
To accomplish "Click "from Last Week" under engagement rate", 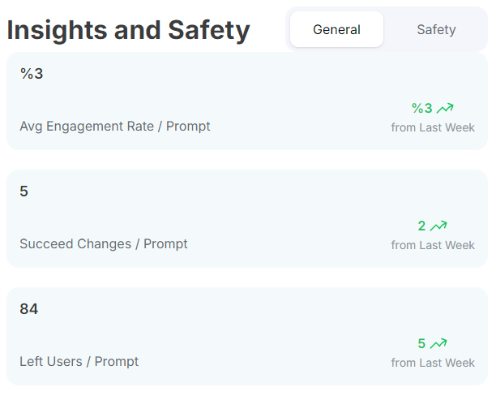I will click(x=433, y=127).
